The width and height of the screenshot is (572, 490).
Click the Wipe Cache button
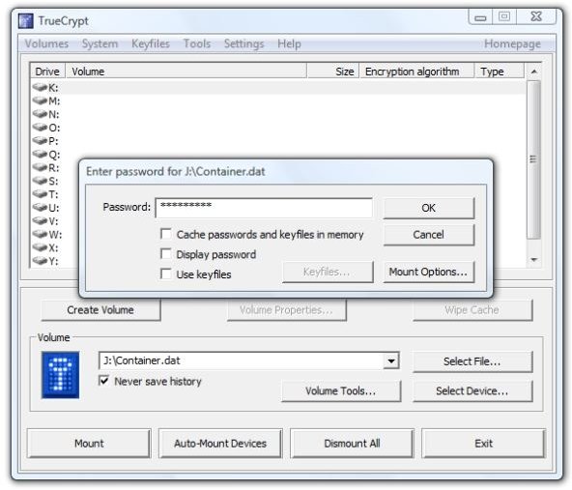472,310
